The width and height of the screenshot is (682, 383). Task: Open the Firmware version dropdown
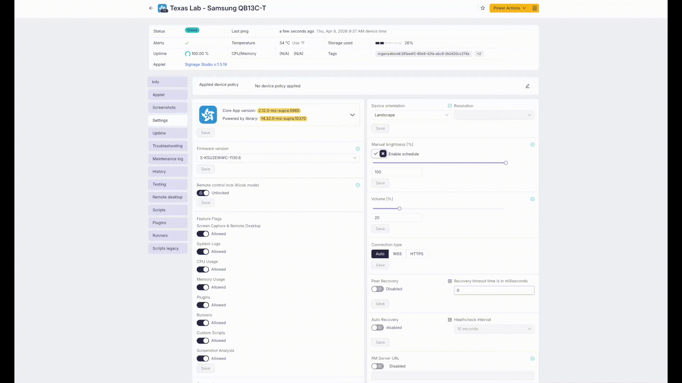[x=278, y=158]
